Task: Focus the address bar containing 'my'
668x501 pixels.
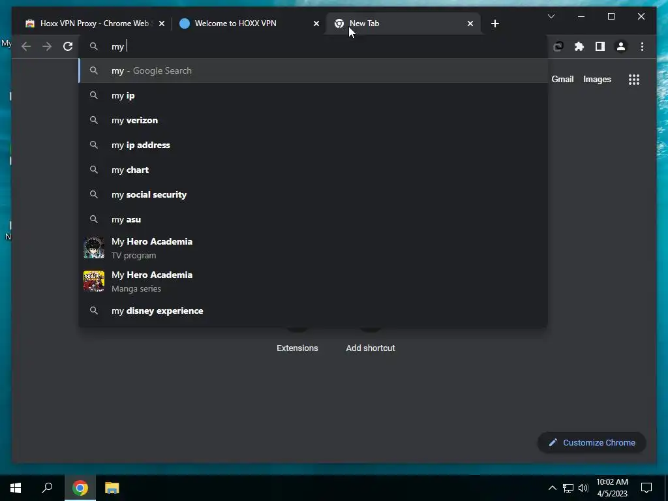Action: (313, 46)
